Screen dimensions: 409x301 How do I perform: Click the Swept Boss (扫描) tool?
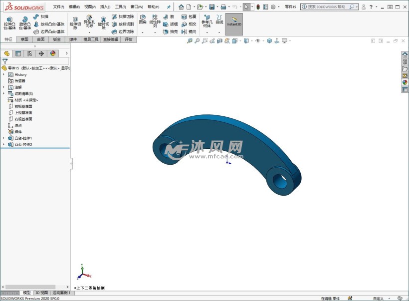[x=41, y=16]
